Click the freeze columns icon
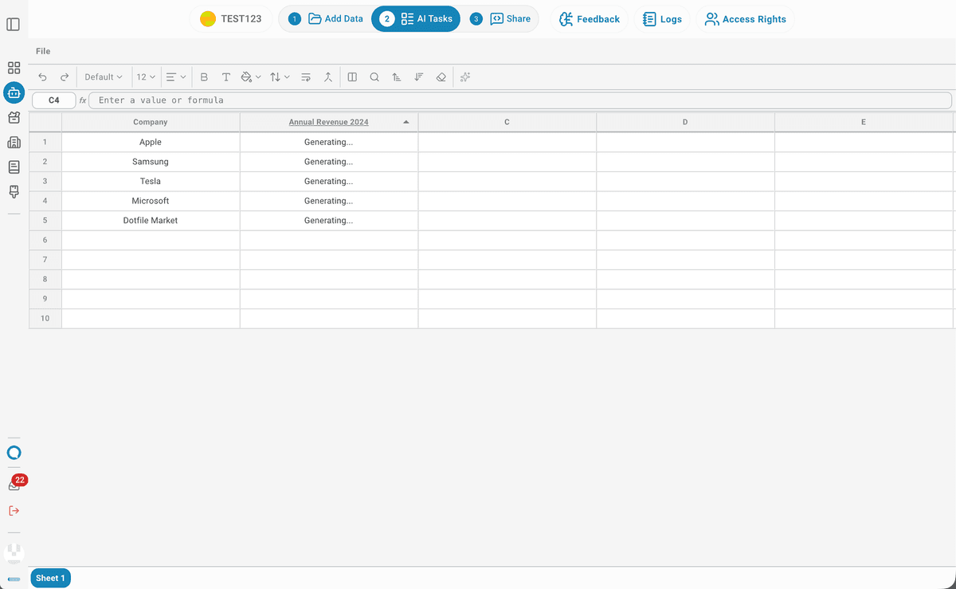Screen dimensions: 956x589 [352, 77]
